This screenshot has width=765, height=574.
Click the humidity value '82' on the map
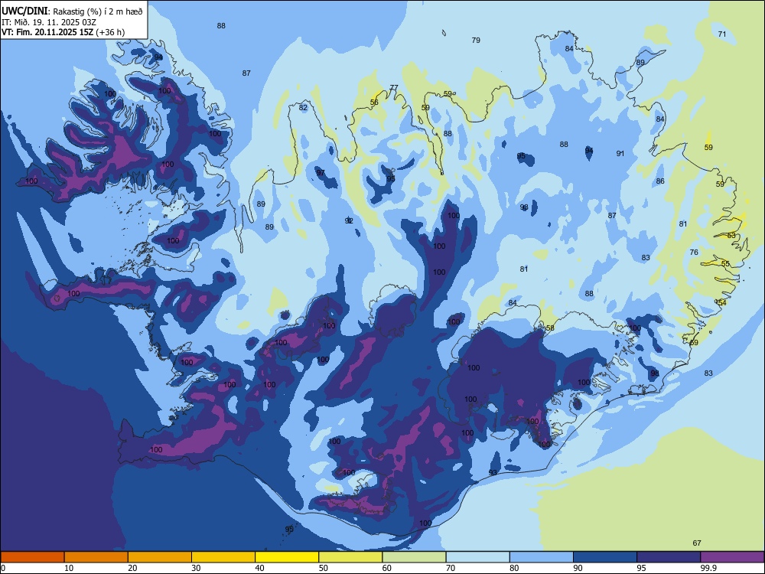coord(304,107)
